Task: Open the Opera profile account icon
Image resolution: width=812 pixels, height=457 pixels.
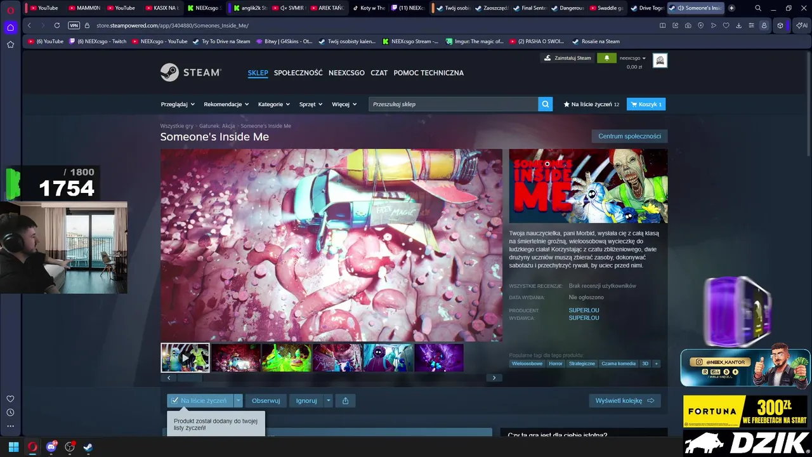Action: pyautogui.click(x=764, y=25)
